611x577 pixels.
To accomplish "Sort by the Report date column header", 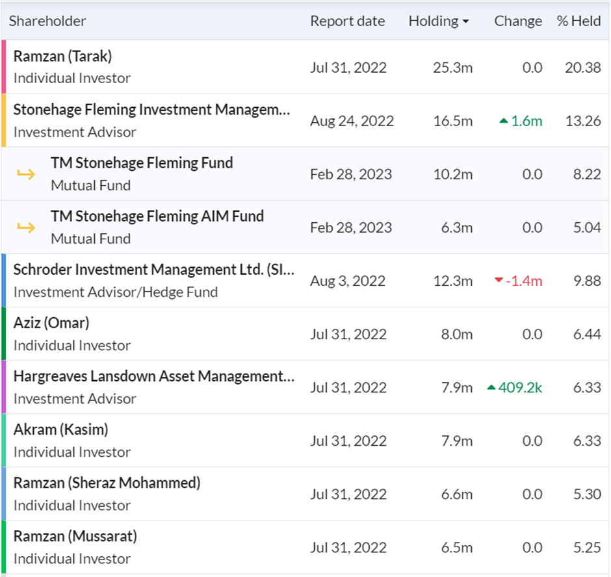I will click(x=347, y=21).
